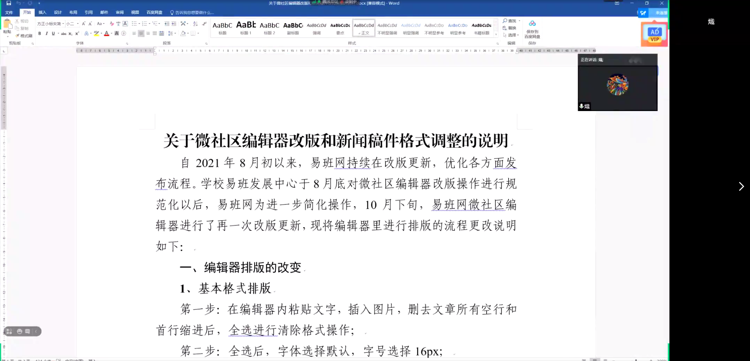Switch to the 引用 (References) tab
The height and width of the screenshot is (361, 750).
[x=89, y=13]
